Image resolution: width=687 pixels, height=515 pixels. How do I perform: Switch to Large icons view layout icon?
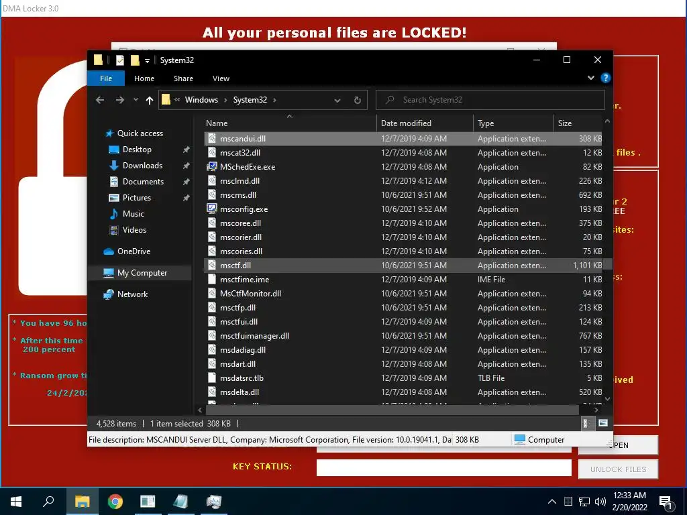coord(603,423)
